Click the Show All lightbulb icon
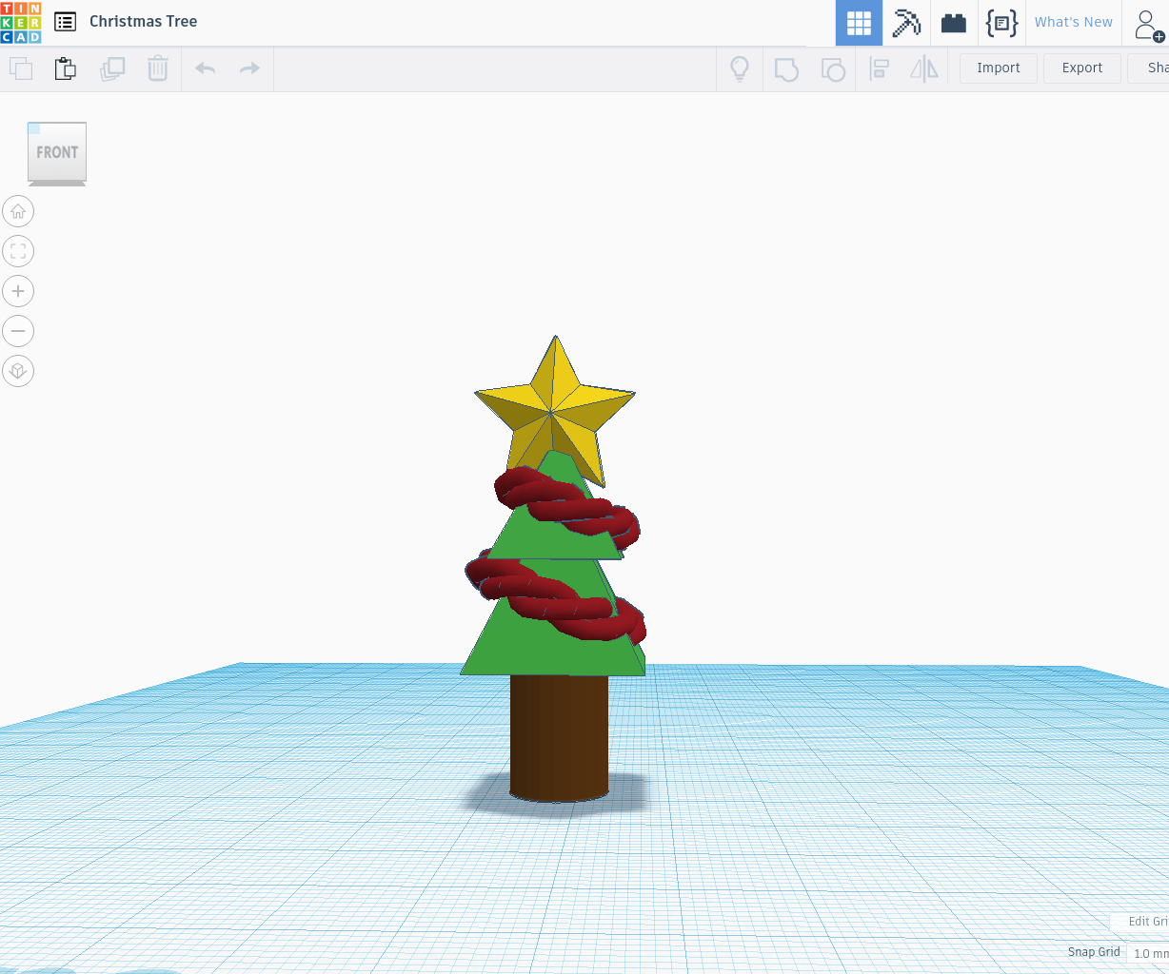Viewport: 1169px width, 974px height. (x=740, y=68)
